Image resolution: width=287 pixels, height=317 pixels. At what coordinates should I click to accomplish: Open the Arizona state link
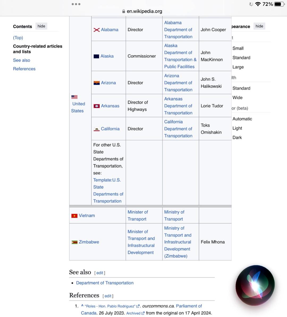click(x=108, y=83)
